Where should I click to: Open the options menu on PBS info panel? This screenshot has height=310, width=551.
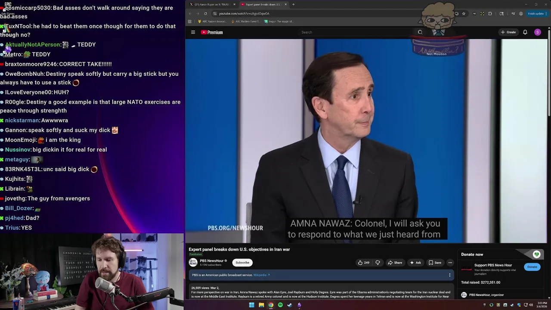[x=449, y=275]
